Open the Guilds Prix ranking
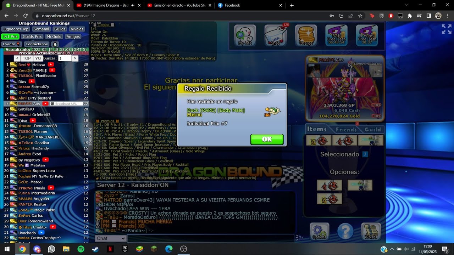454x255 pixels. [32, 36]
